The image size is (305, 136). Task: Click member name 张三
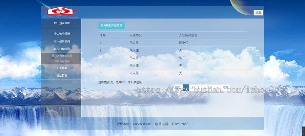click(182, 58)
